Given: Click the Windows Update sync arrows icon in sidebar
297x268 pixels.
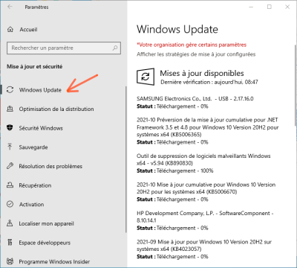Looking at the screenshot, I should [10, 89].
